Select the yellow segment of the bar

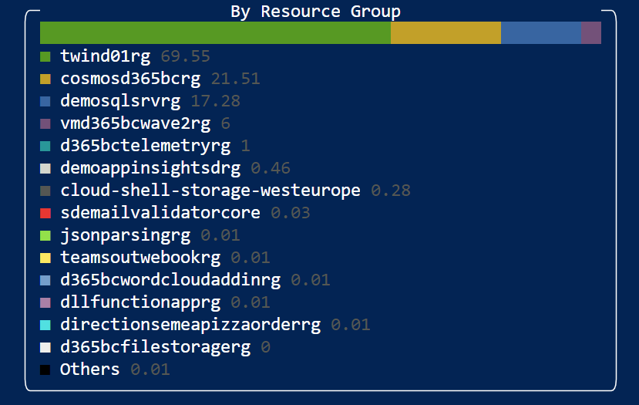(x=446, y=33)
